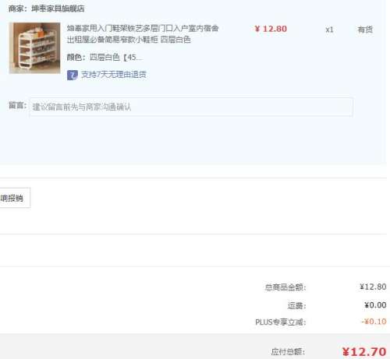Open the shoe rack product thumbnail
390x359 pixels.
[x=34, y=48]
